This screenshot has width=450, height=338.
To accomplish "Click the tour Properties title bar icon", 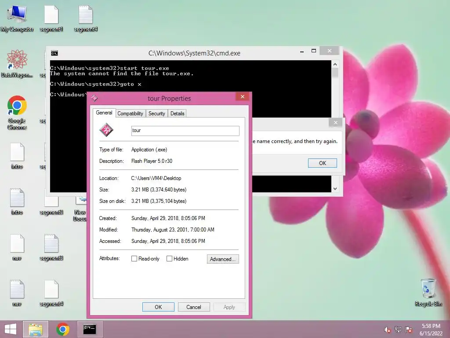I will point(94,98).
